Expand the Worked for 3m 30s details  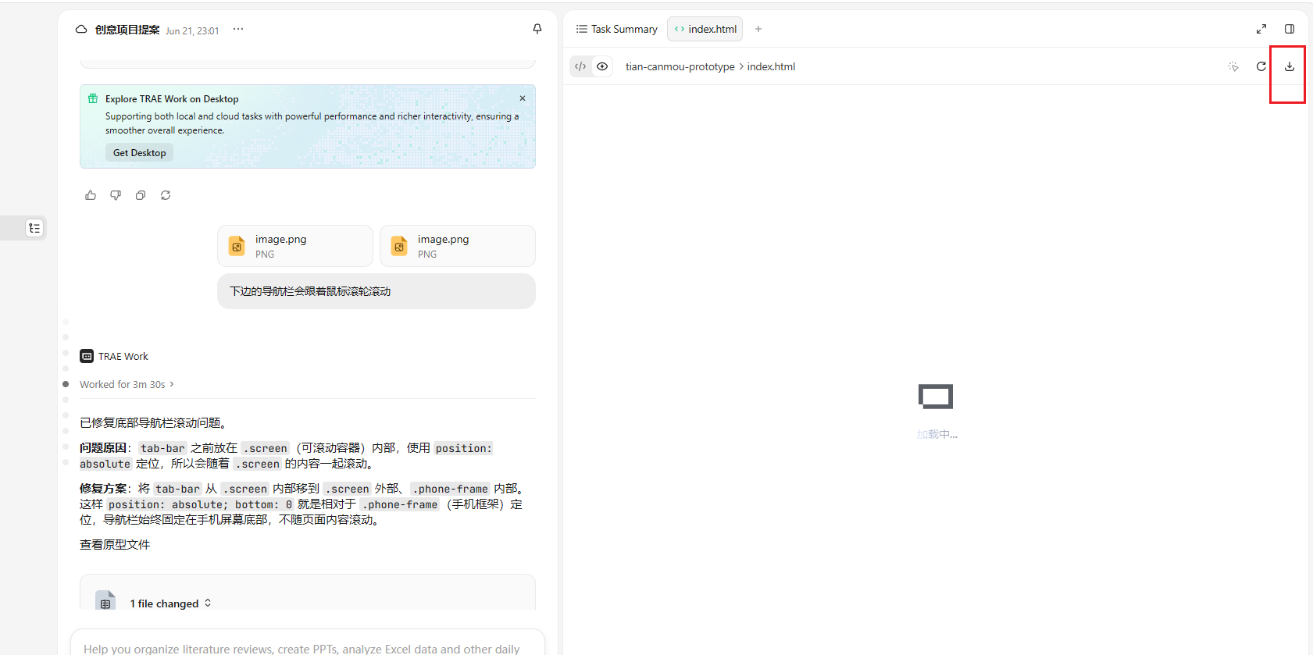coord(127,384)
